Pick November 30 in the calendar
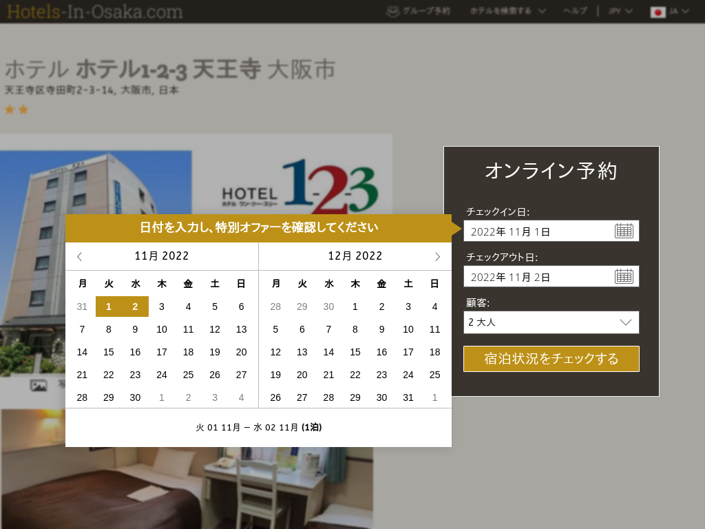The image size is (705, 529). pyautogui.click(x=136, y=397)
